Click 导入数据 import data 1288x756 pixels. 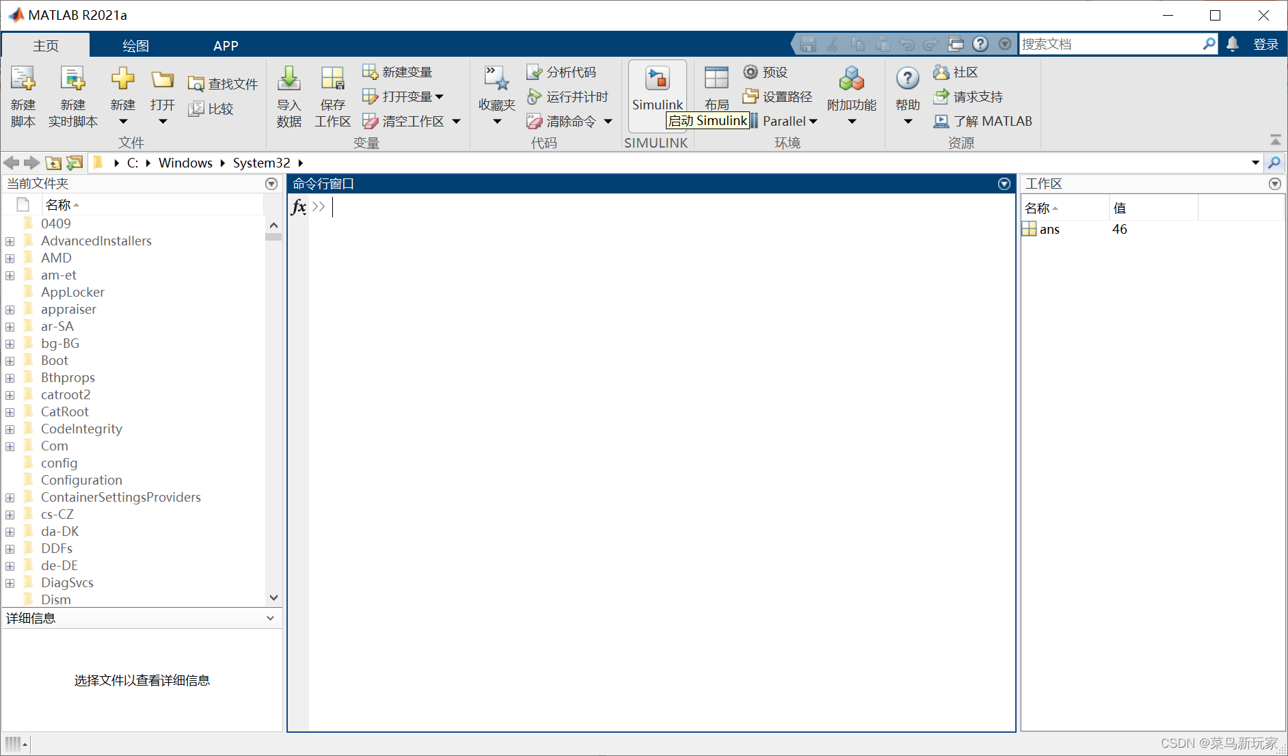point(289,97)
